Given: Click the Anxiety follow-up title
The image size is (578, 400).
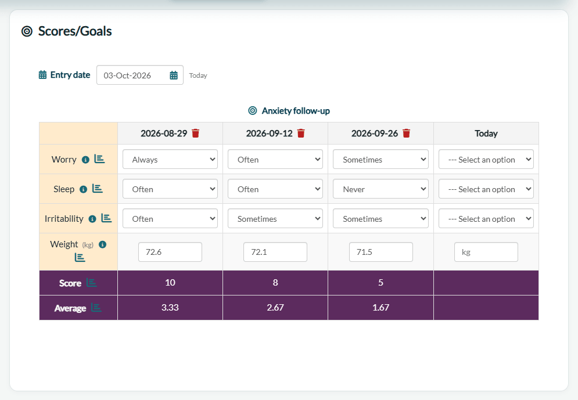Looking at the screenshot, I should pos(296,111).
